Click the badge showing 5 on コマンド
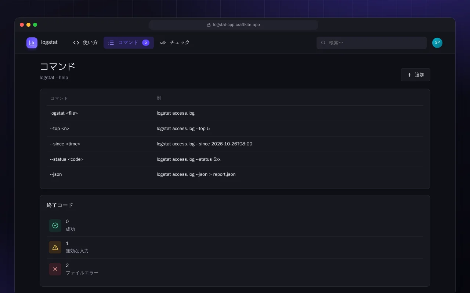The width and height of the screenshot is (470, 293). [x=146, y=42]
